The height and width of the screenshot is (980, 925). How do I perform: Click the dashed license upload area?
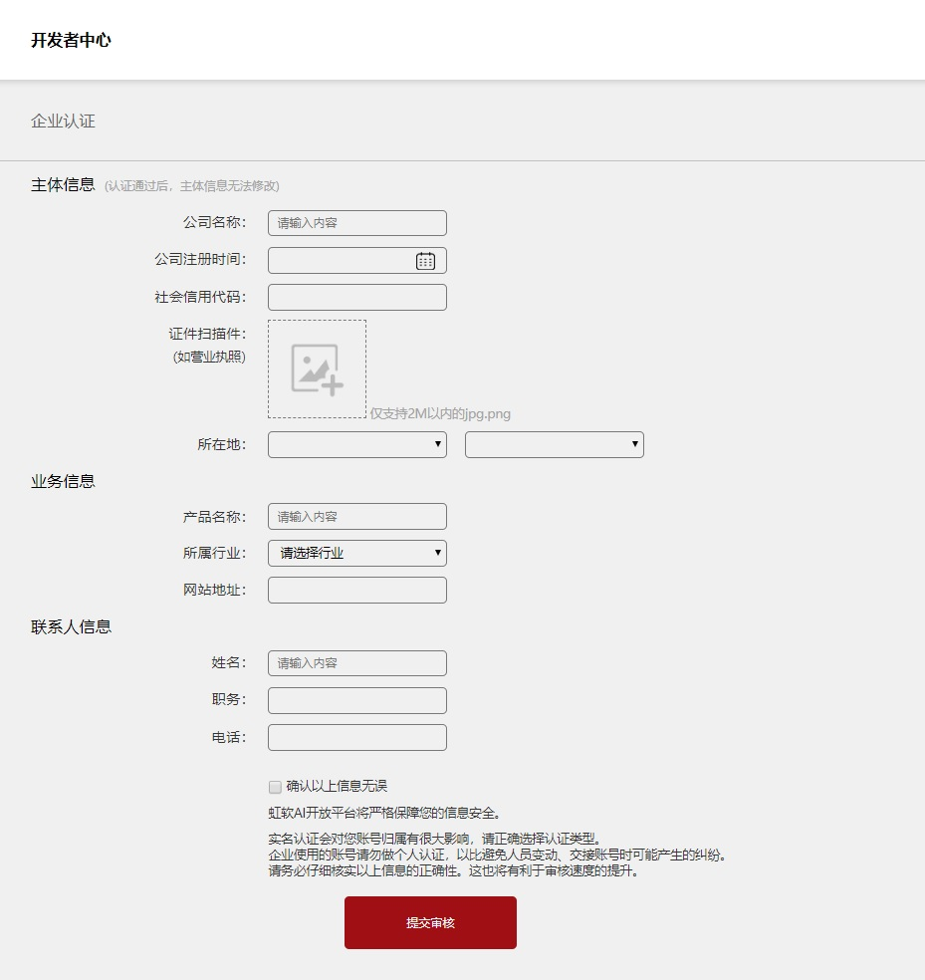(315, 368)
